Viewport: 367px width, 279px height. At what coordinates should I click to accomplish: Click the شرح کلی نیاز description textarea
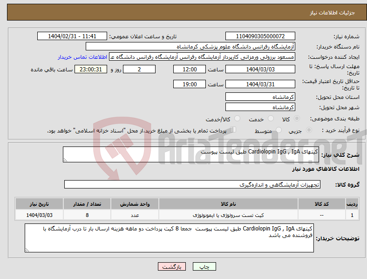pos(191,154)
